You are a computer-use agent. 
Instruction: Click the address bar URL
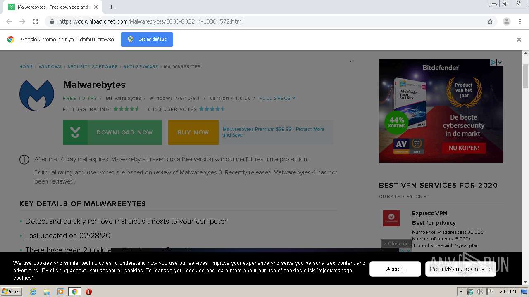pos(150,21)
